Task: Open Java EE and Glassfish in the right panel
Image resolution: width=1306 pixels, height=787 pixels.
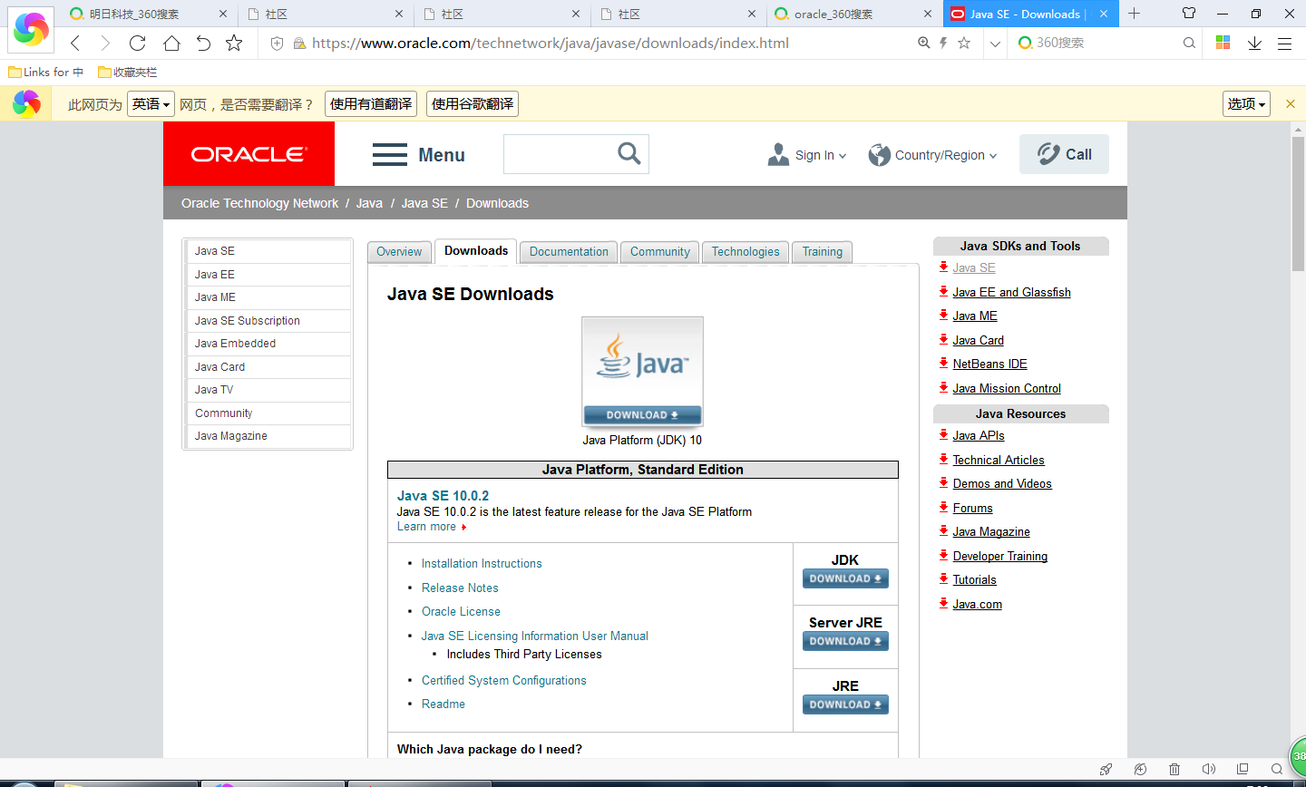Action: click(x=1011, y=292)
